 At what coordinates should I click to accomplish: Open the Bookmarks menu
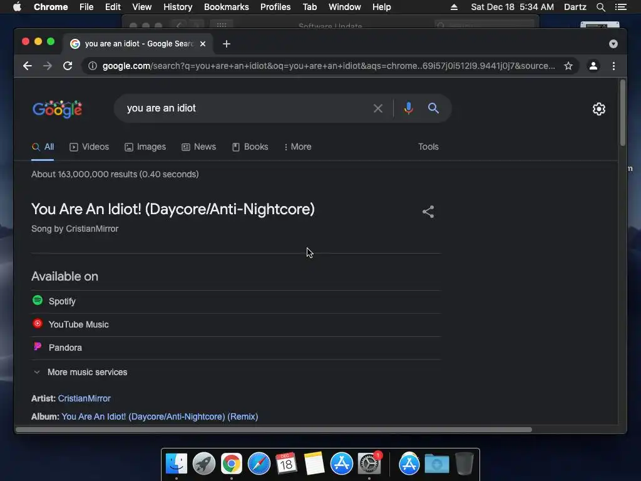click(227, 7)
